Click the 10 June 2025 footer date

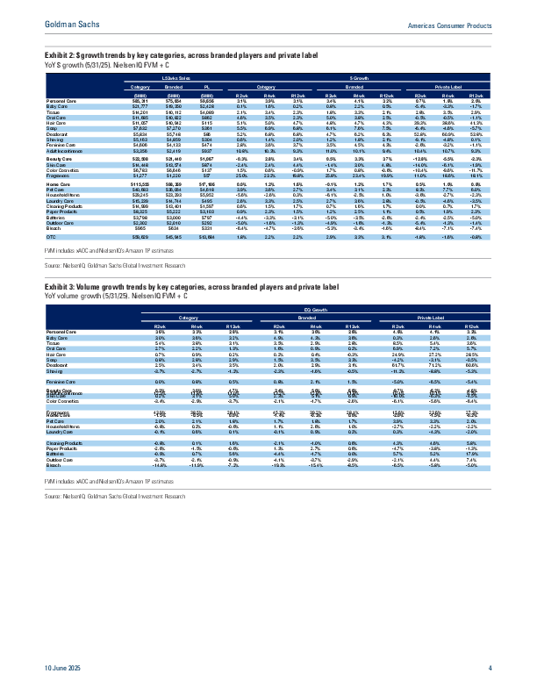click(x=62, y=668)
